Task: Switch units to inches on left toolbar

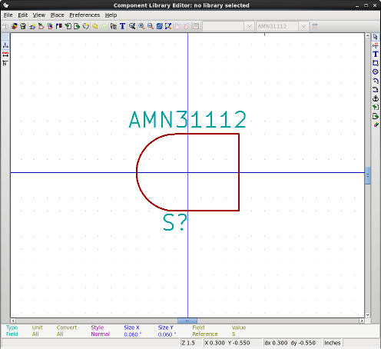Action: (x=5, y=45)
